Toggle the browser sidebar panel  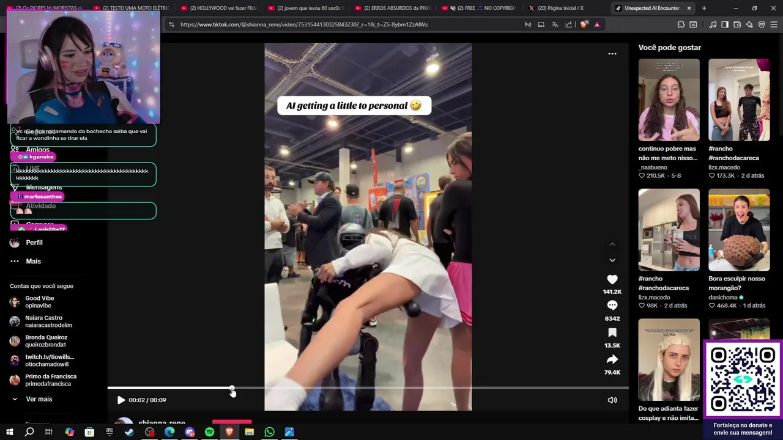click(x=725, y=24)
